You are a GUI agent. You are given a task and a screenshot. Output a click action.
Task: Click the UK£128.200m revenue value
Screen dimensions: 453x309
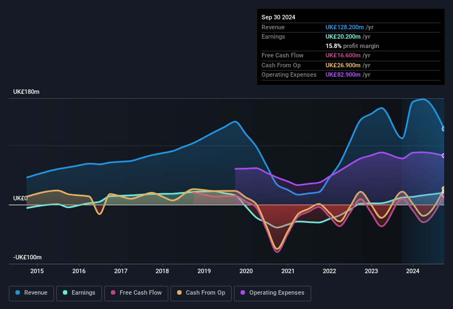[344, 27]
